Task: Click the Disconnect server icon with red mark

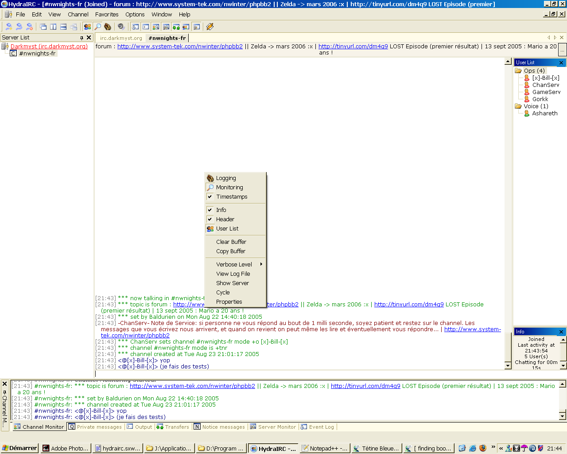Action: pyautogui.click(x=29, y=27)
